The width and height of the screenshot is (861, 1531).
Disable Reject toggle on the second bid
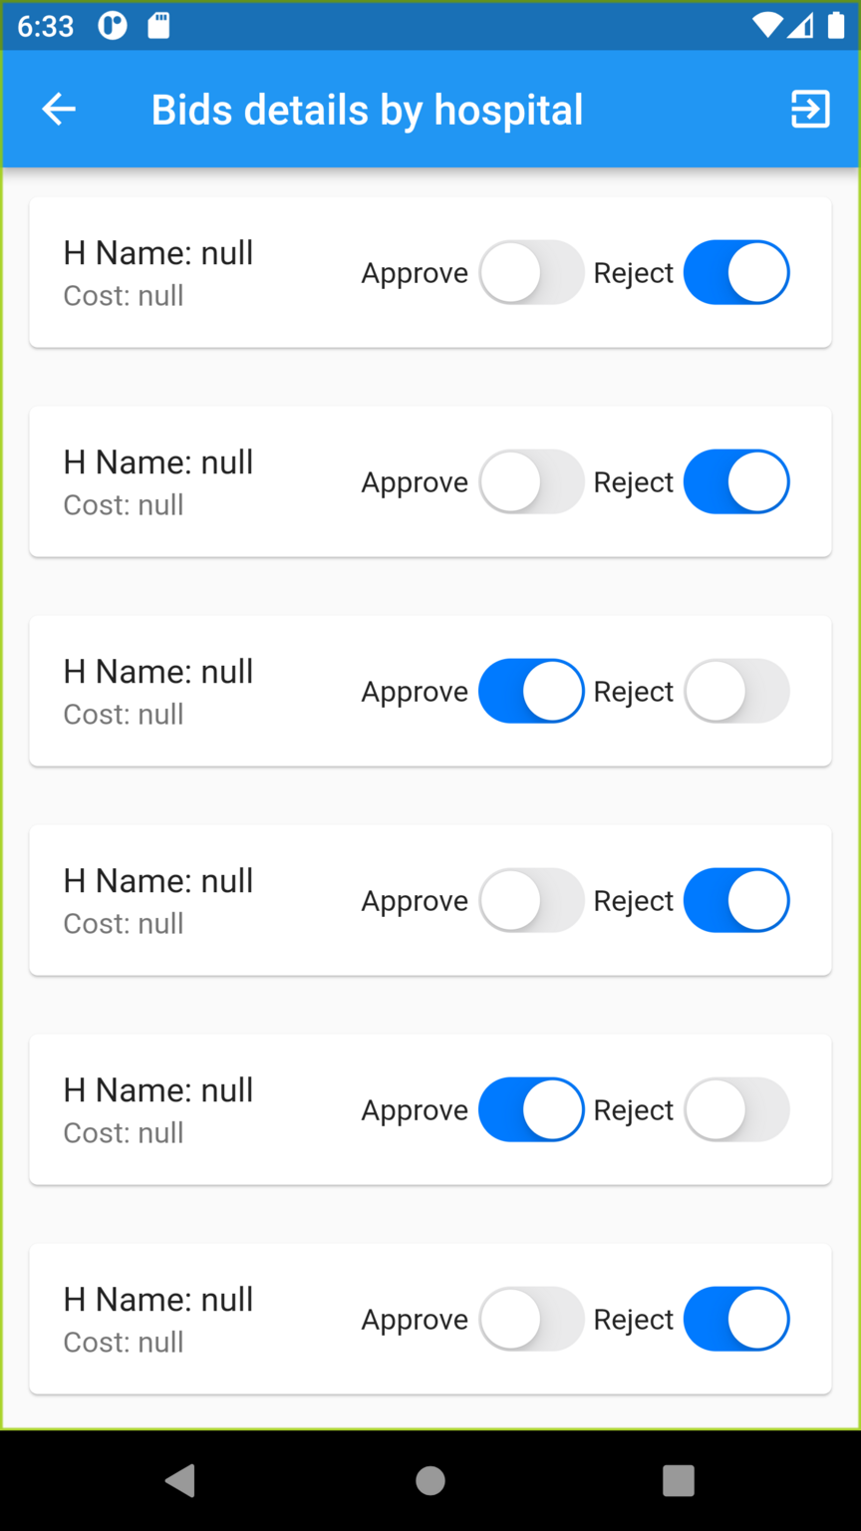(736, 481)
